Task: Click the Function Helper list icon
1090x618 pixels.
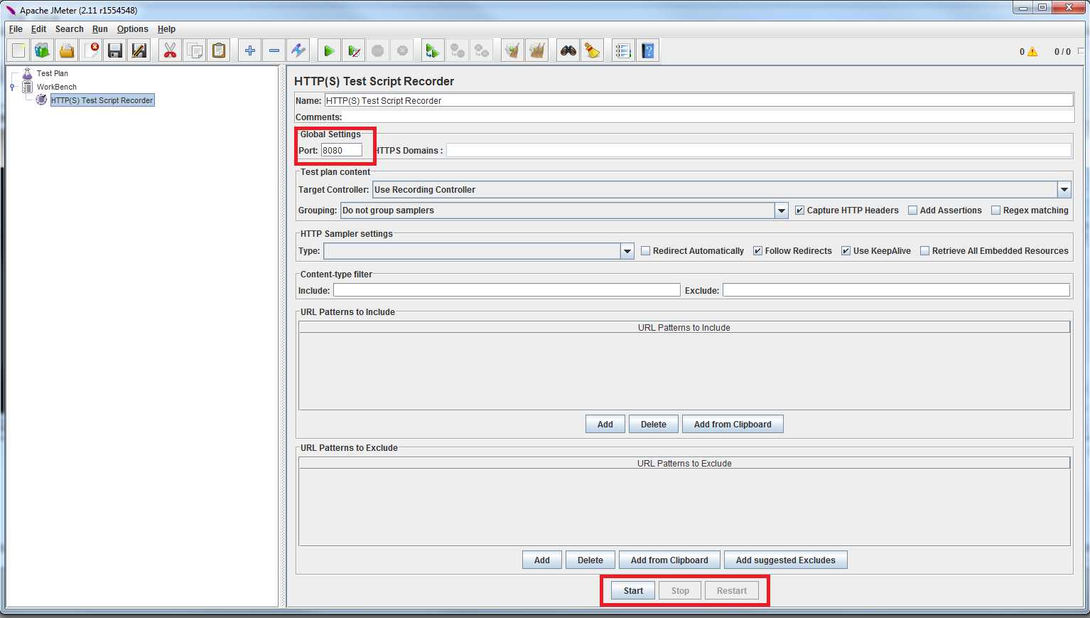Action: click(623, 50)
